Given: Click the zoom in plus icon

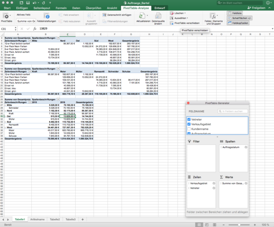Looking at the screenshot, I should (255, 225).
